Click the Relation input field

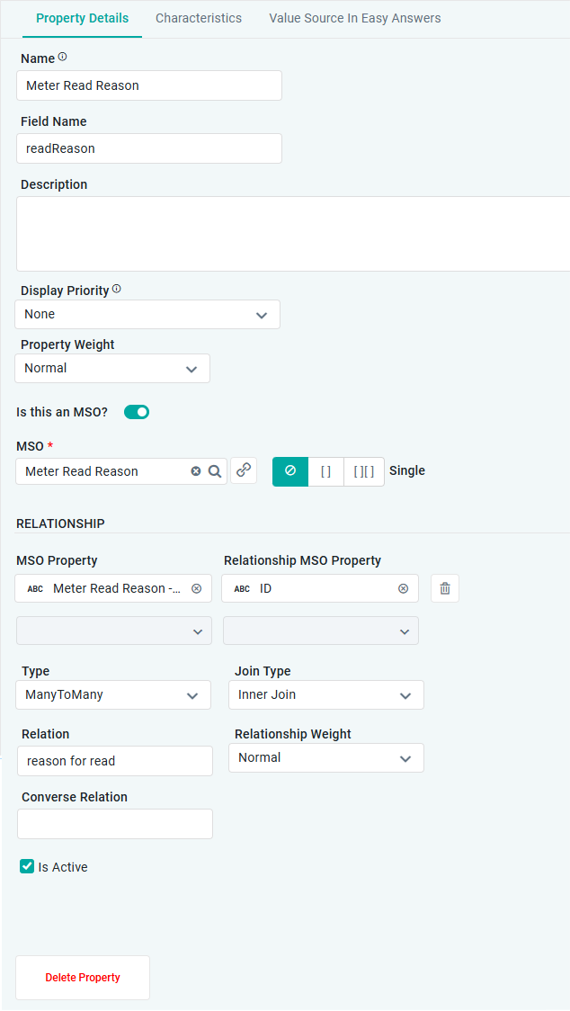coord(115,761)
